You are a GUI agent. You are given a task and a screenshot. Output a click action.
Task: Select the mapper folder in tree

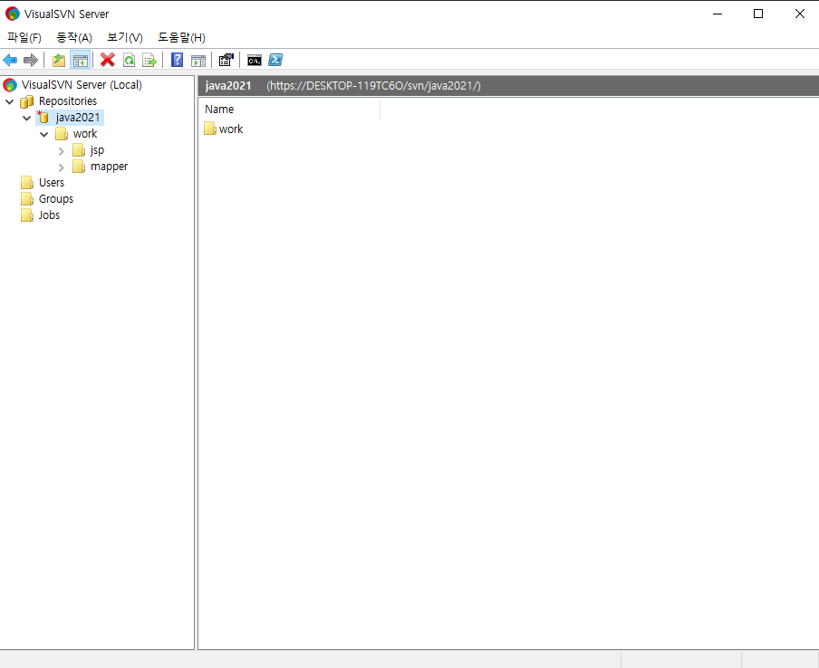coord(109,167)
